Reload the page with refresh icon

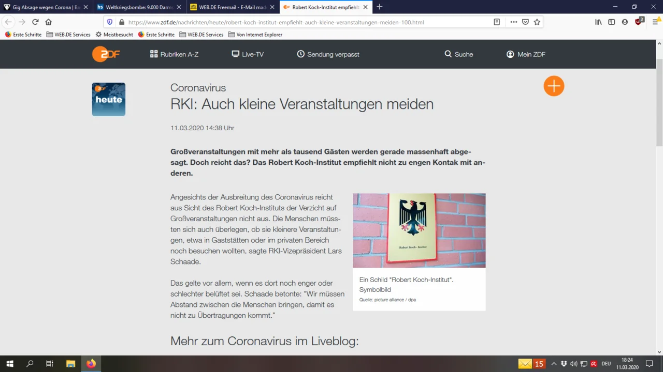click(x=35, y=22)
